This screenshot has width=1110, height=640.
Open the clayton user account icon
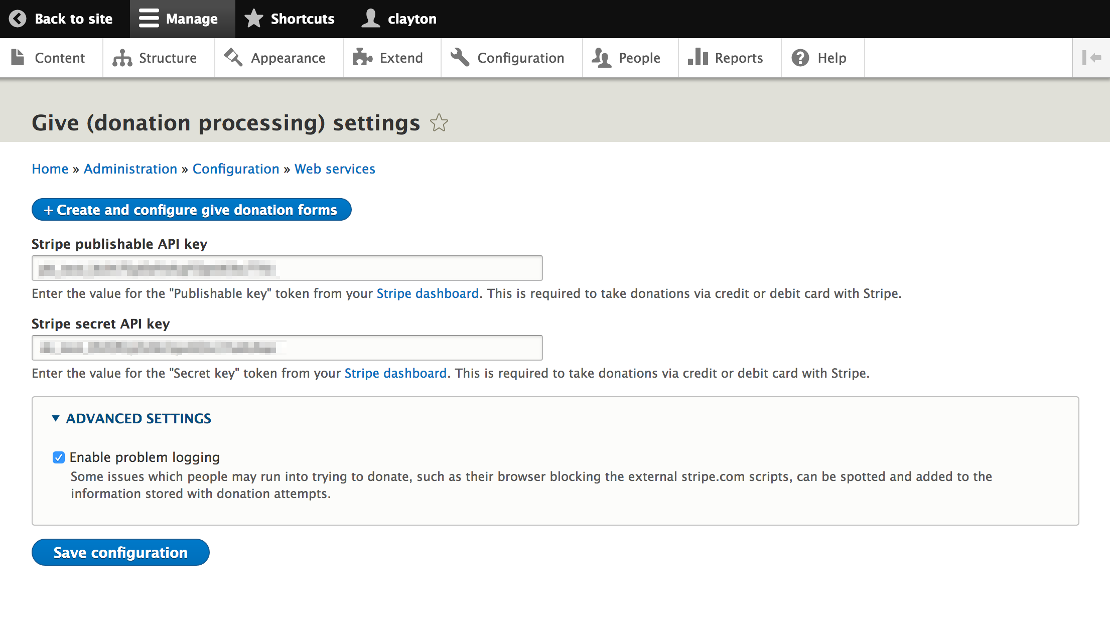pos(371,19)
